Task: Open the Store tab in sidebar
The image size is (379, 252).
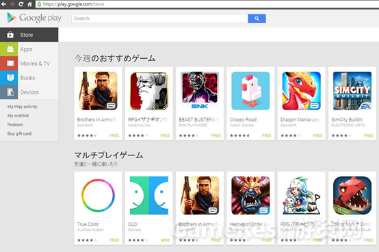Action: tap(29, 35)
